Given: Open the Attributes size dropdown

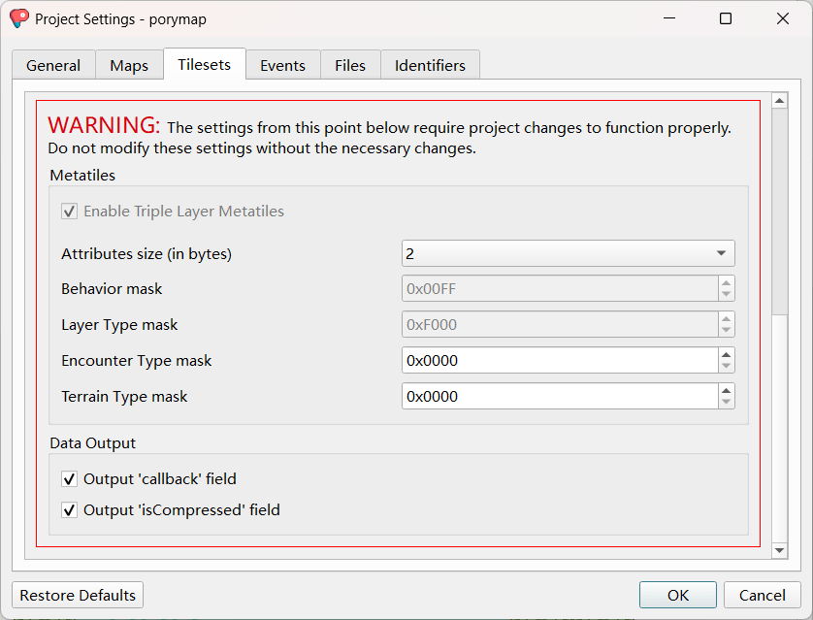Looking at the screenshot, I should [568, 253].
